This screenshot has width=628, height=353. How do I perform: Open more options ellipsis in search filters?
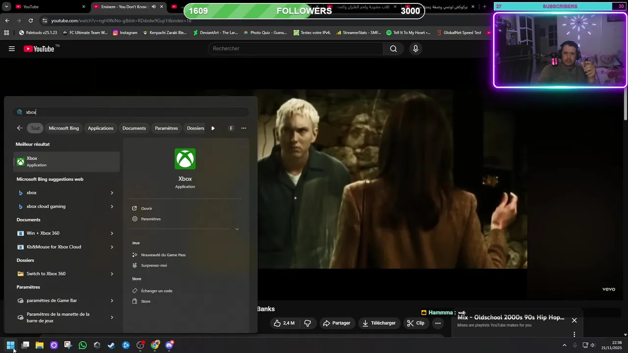[x=243, y=128]
